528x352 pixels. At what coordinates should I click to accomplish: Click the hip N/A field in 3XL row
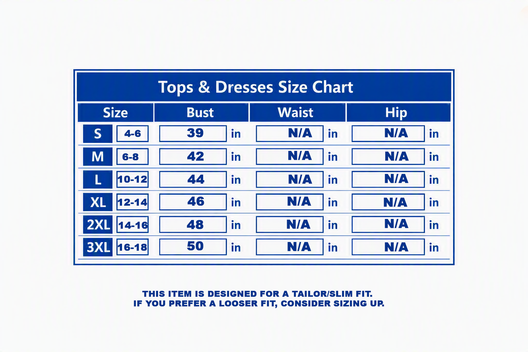coord(388,247)
